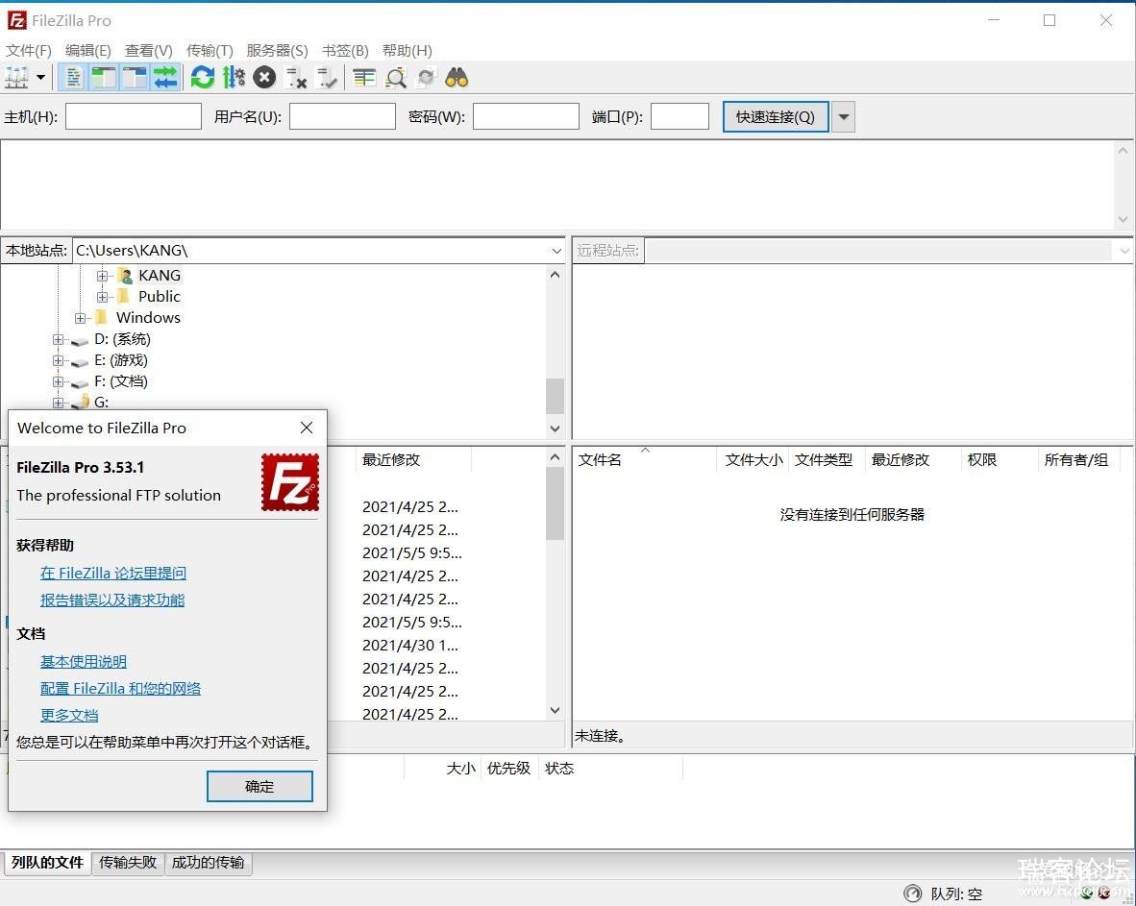Screen dimensions: 1136x906
Task: Open the 书签(B) menu
Action: 345,51
